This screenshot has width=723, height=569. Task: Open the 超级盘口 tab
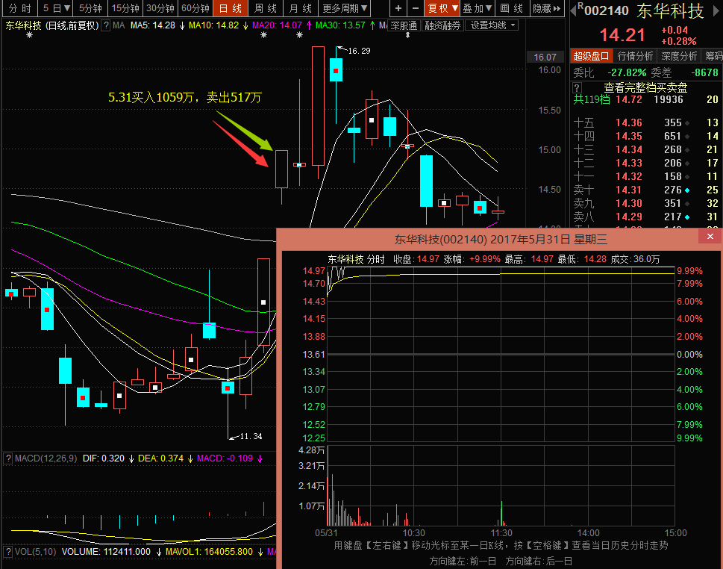(591, 56)
